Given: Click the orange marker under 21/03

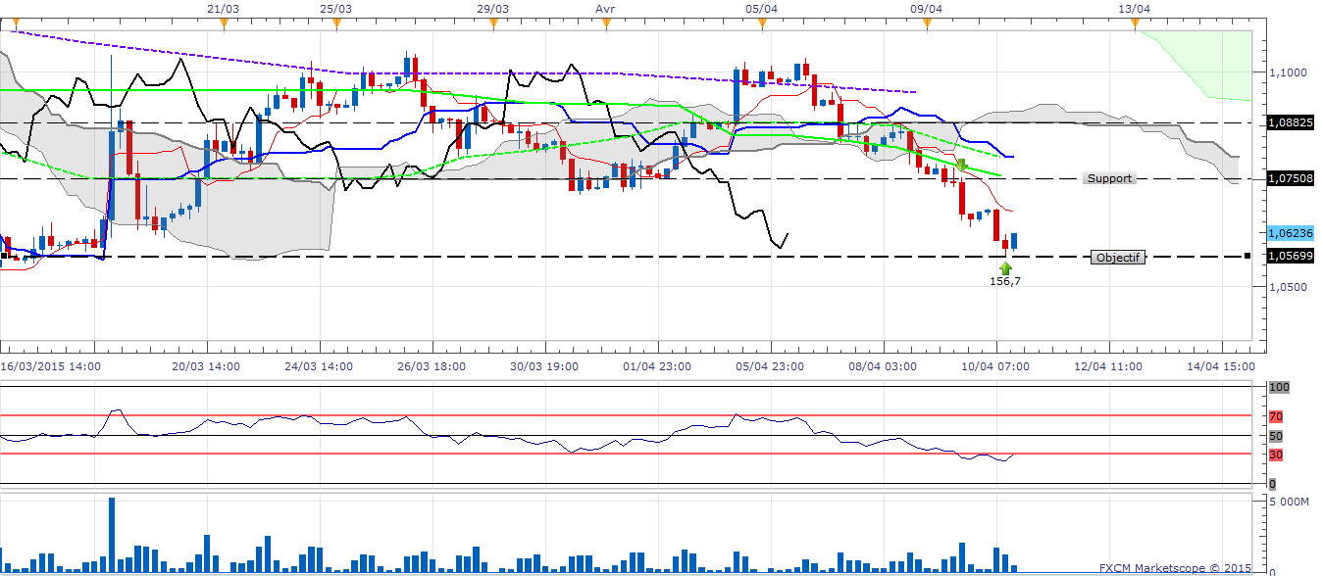Looking at the screenshot, I should (225, 22).
